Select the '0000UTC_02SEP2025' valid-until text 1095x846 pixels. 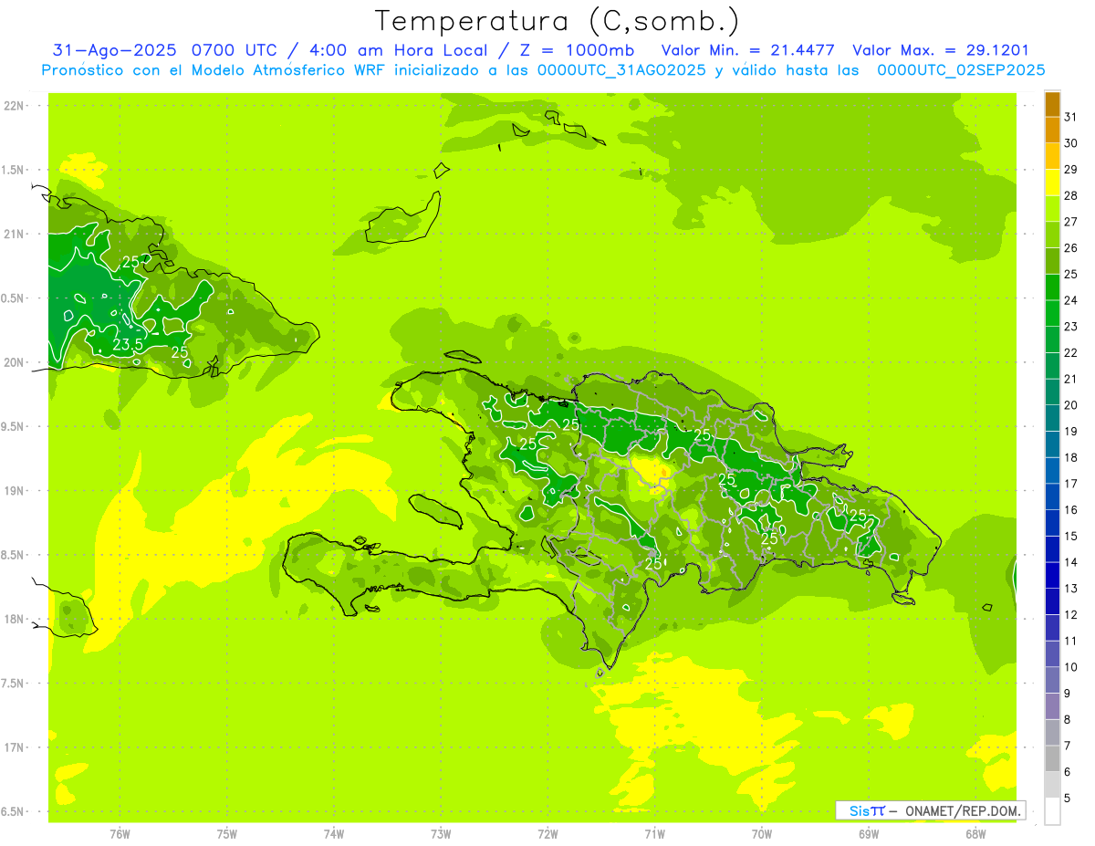[x=961, y=70]
